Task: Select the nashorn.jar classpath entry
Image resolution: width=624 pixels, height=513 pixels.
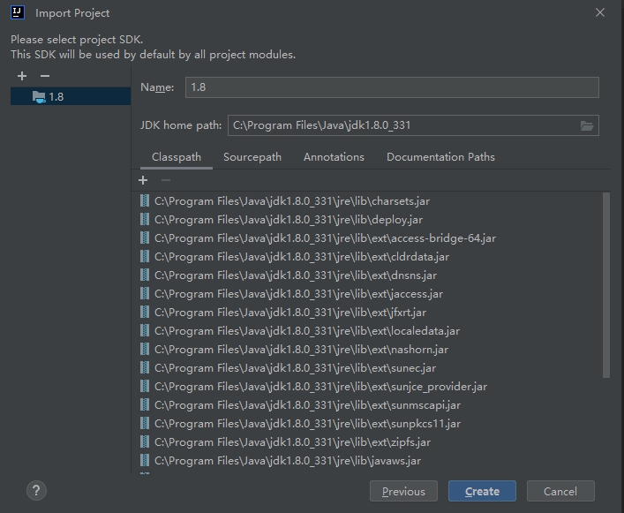Action: [301, 350]
